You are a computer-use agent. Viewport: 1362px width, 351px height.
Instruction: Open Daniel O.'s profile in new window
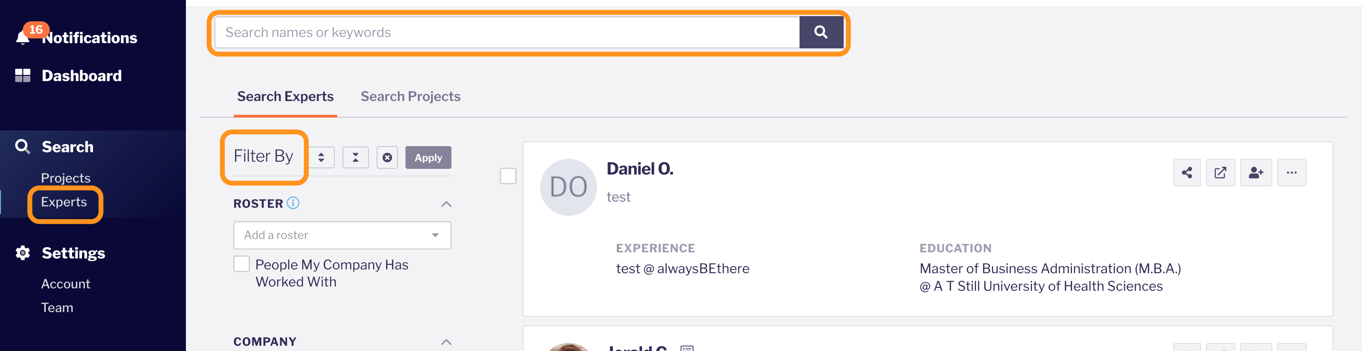pos(1220,173)
